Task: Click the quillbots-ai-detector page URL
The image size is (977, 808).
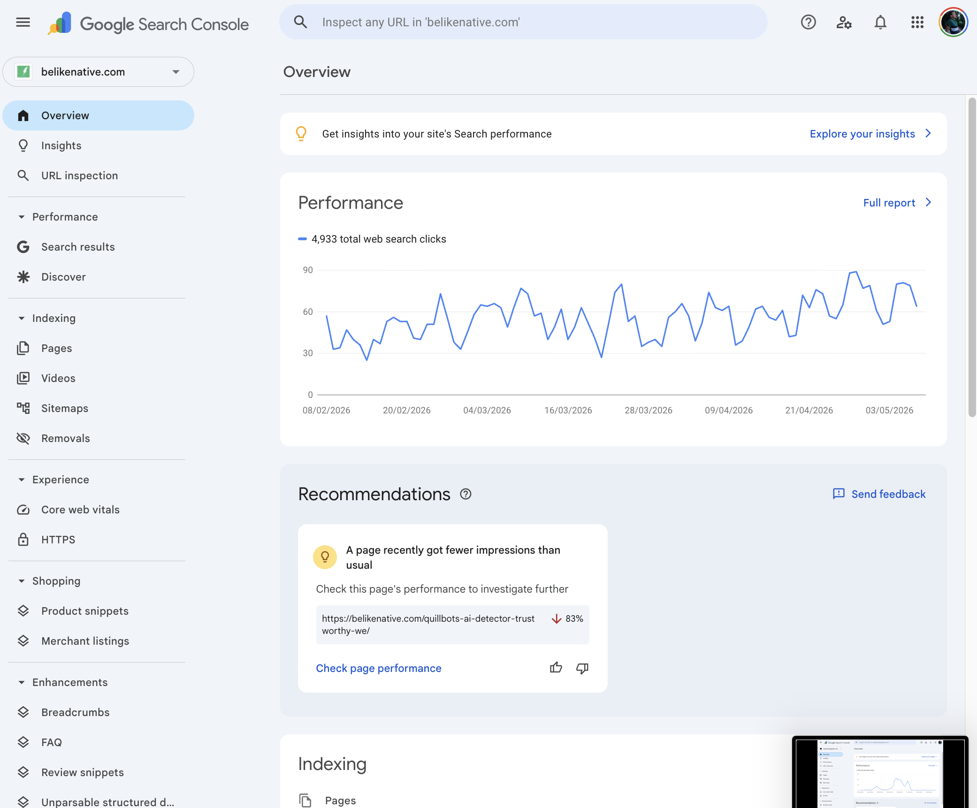Action: click(428, 625)
